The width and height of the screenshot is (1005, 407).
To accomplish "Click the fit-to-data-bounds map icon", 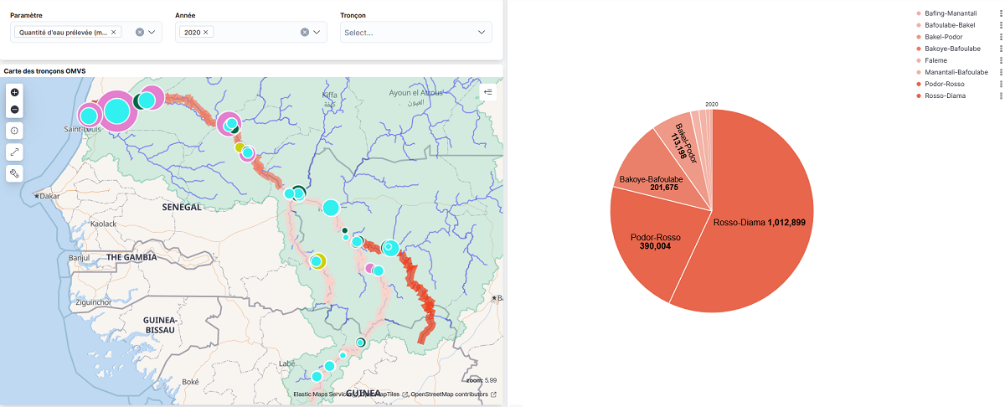I will pos(15,131).
